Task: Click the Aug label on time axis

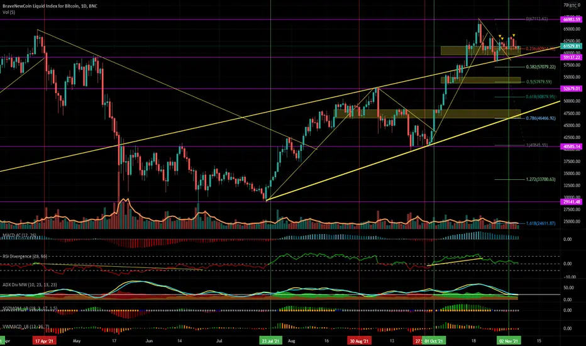Action: [292, 341]
